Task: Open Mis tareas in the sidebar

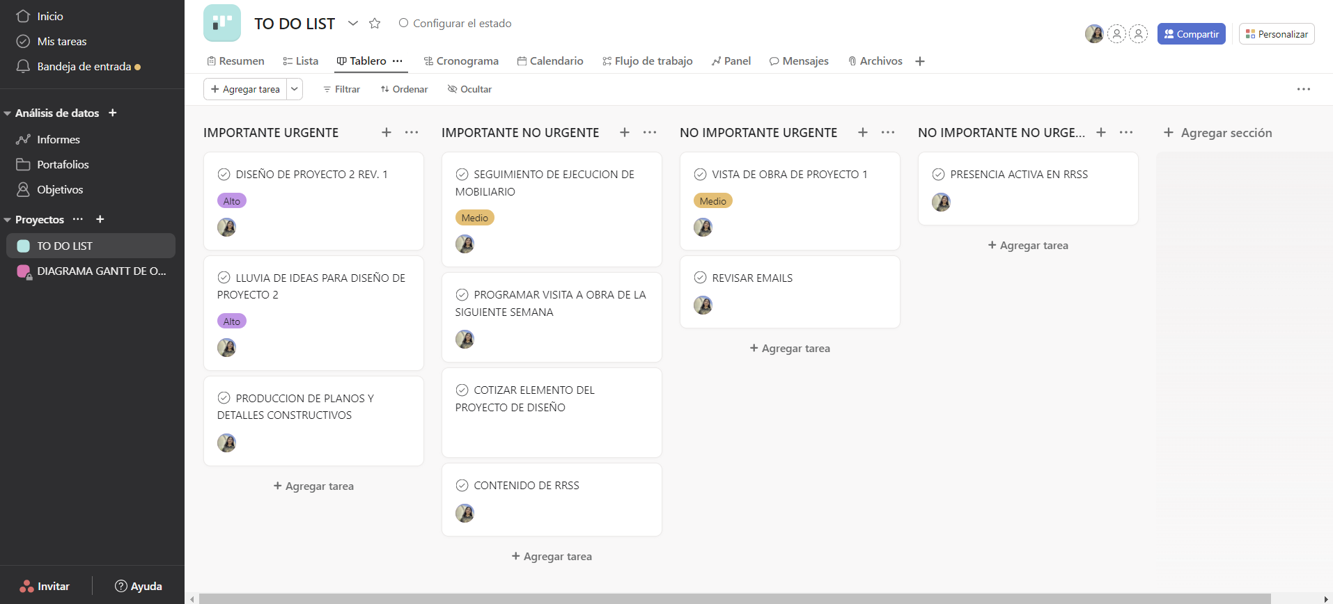Action: [52, 41]
